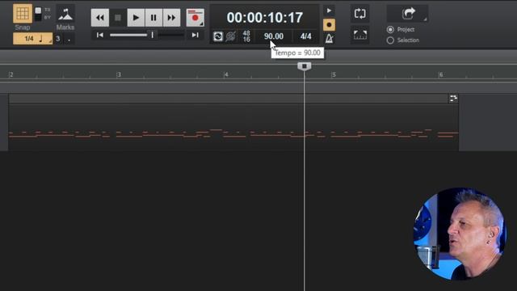Click the Record button
This screenshot has height=291, width=517.
195,18
